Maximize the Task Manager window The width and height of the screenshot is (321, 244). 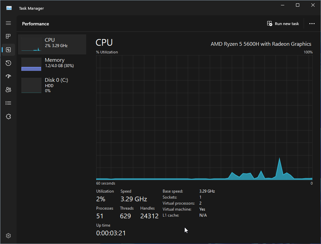point(298,5)
